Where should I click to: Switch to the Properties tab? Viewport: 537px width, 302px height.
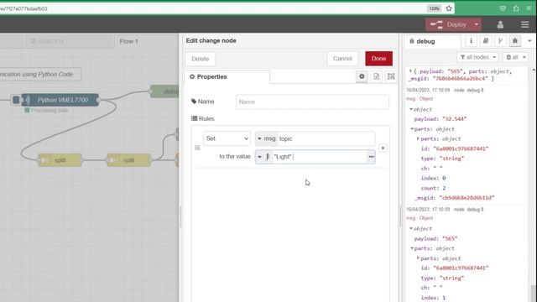[227, 76]
